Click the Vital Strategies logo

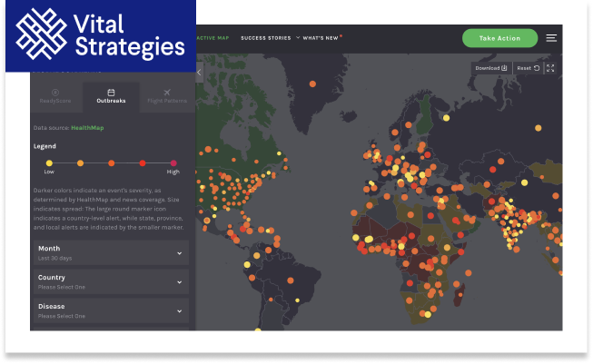(x=101, y=35)
